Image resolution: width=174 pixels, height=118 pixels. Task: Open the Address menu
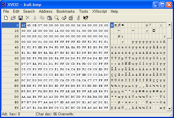click(46, 11)
